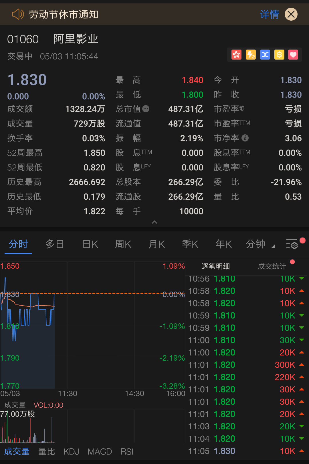The width and height of the screenshot is (309, 464).
Task: Select the 量比 indicator
Action: click(47, 452)
